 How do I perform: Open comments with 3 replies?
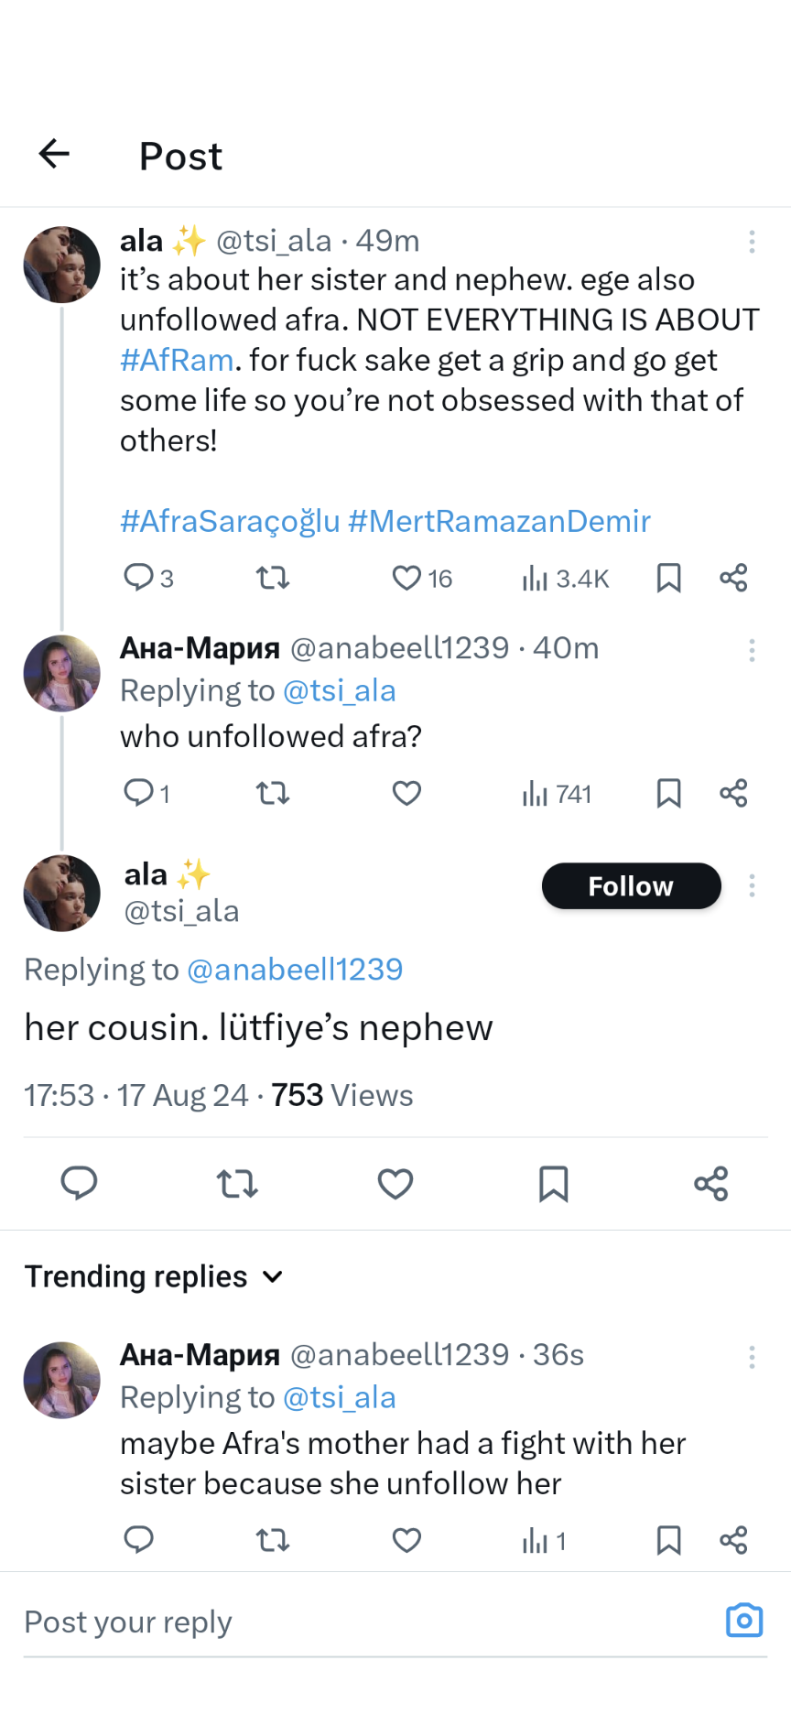139,578
